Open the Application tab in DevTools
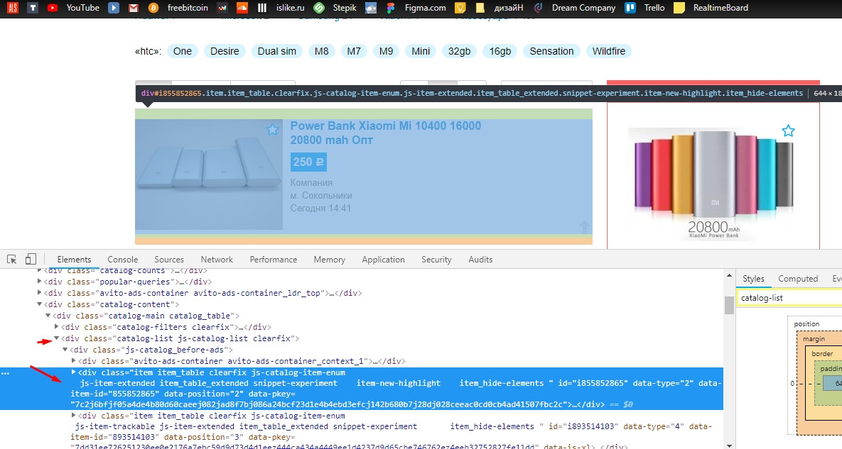 click(x=384, y=260)
